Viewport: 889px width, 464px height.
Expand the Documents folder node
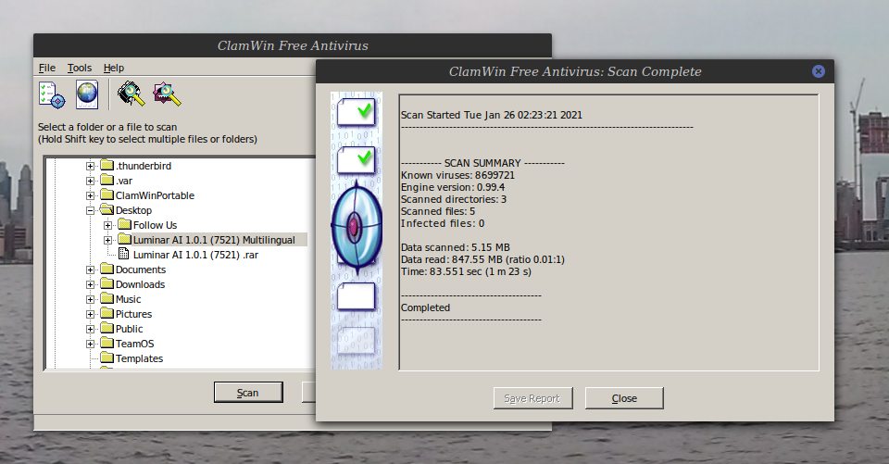(x=90, y=270)
